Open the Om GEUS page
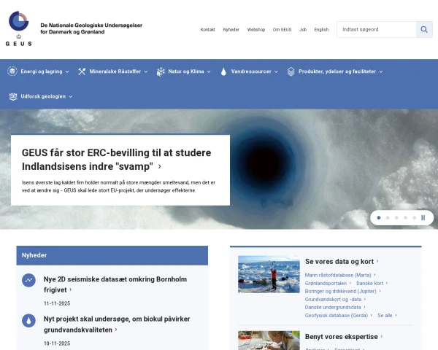Image resolution: width=438 pixels, height=350 pixels. (282, 30)
